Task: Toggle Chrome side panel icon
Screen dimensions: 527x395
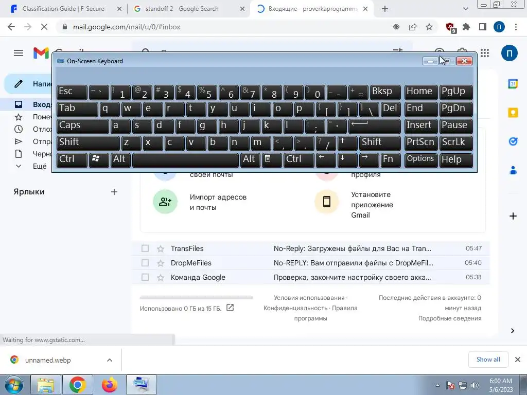Action: [x=483, y=27]
